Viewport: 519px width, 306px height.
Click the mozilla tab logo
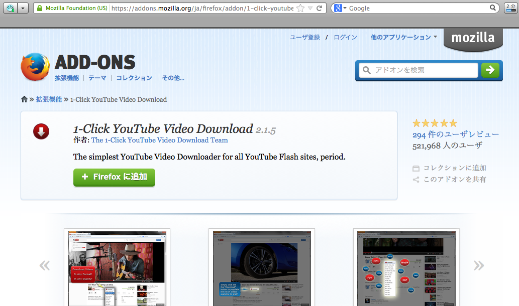[x=473, y=39]
